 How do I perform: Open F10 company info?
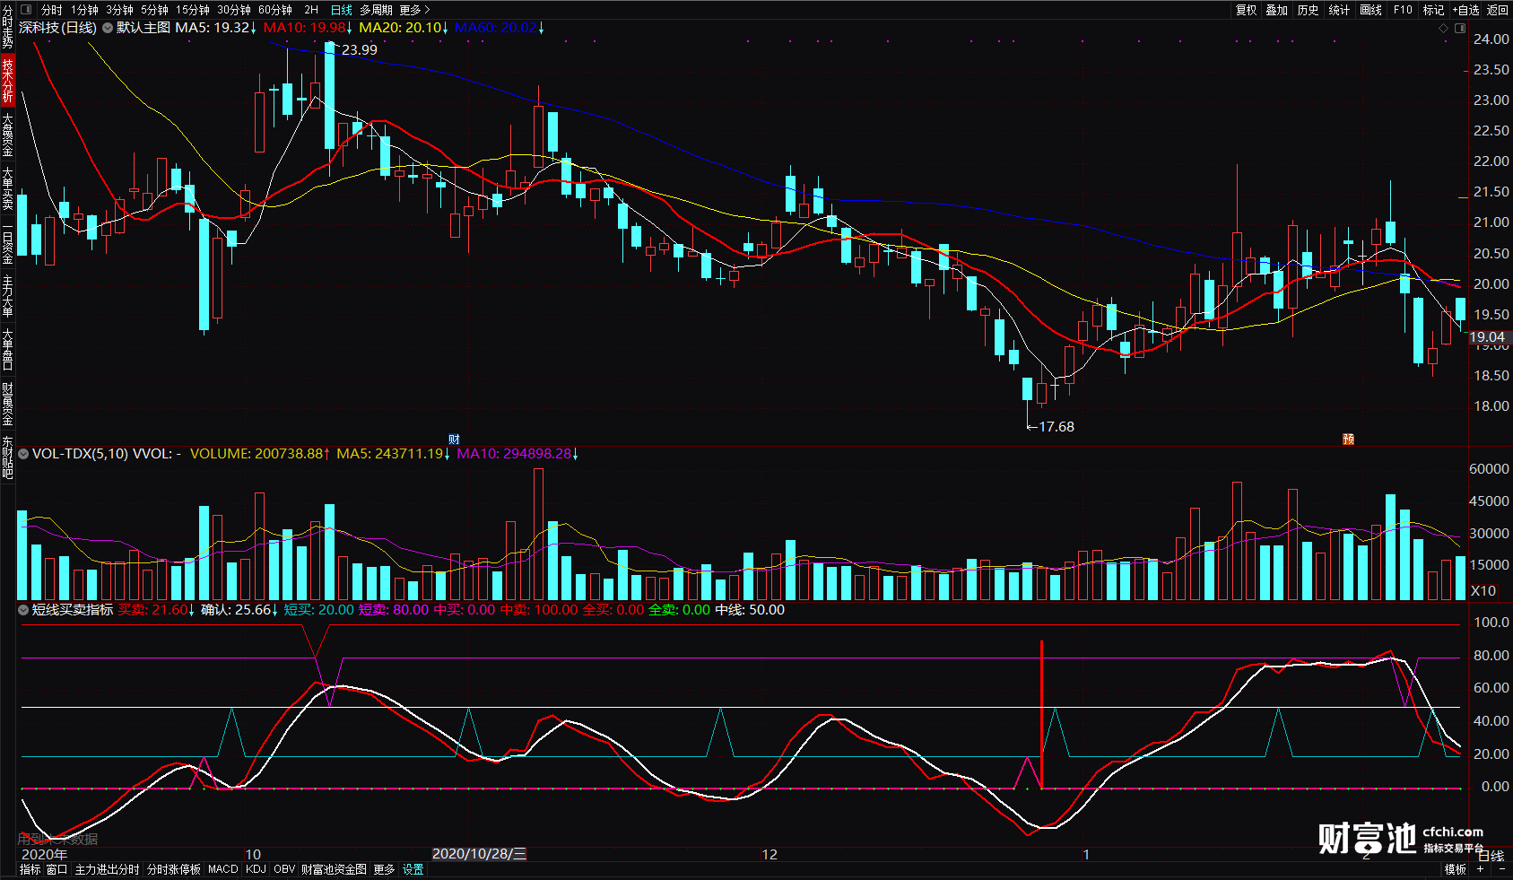pyautogui.click(x=1403, y=10)
